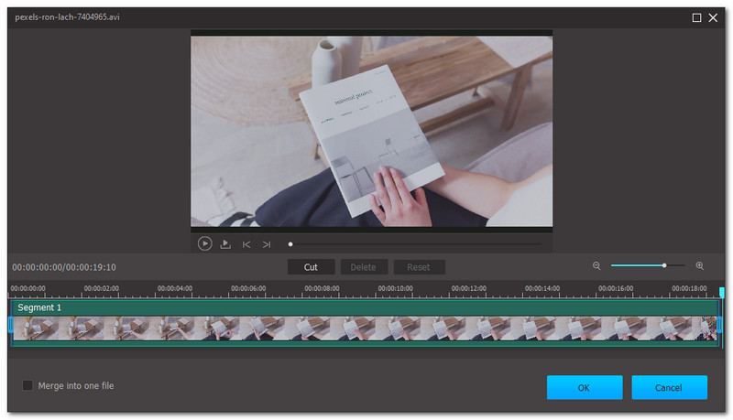Click the video preview image

pos(371,131)
